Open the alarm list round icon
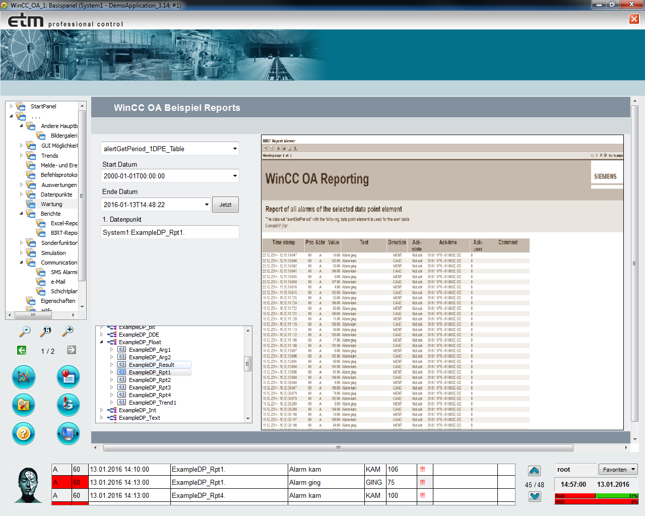The width and height of the screenshot is (645, 516). (68, 377)
